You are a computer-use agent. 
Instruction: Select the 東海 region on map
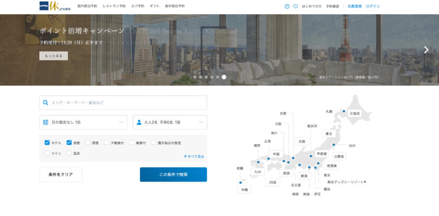tap(304, 176)
